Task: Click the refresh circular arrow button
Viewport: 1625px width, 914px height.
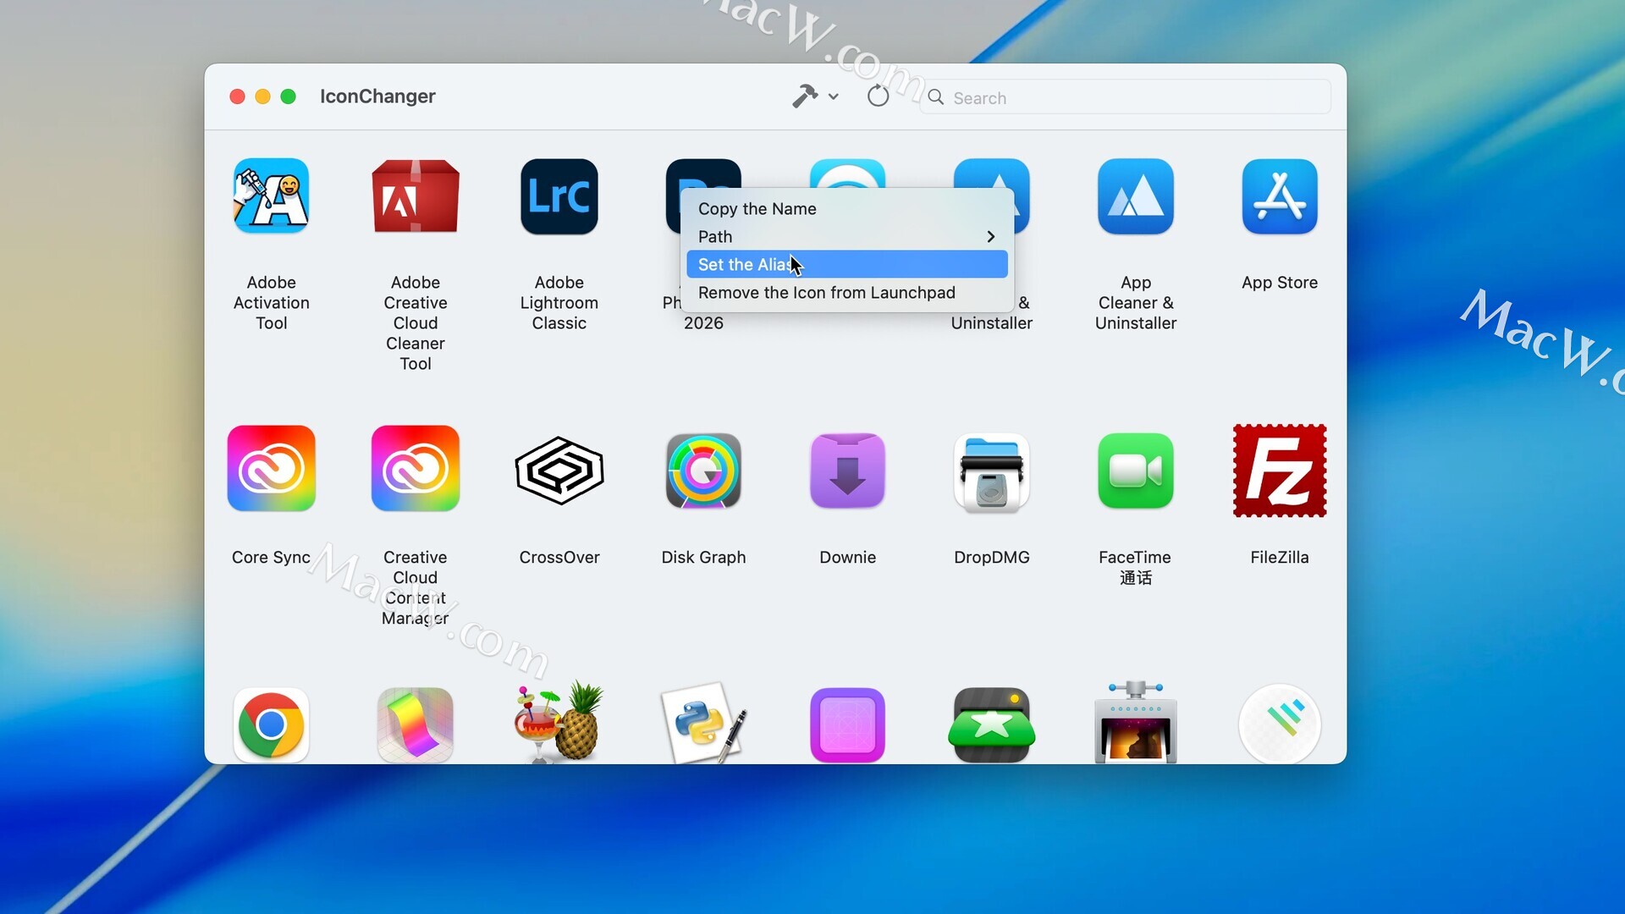Action: (x=878, y=96)
